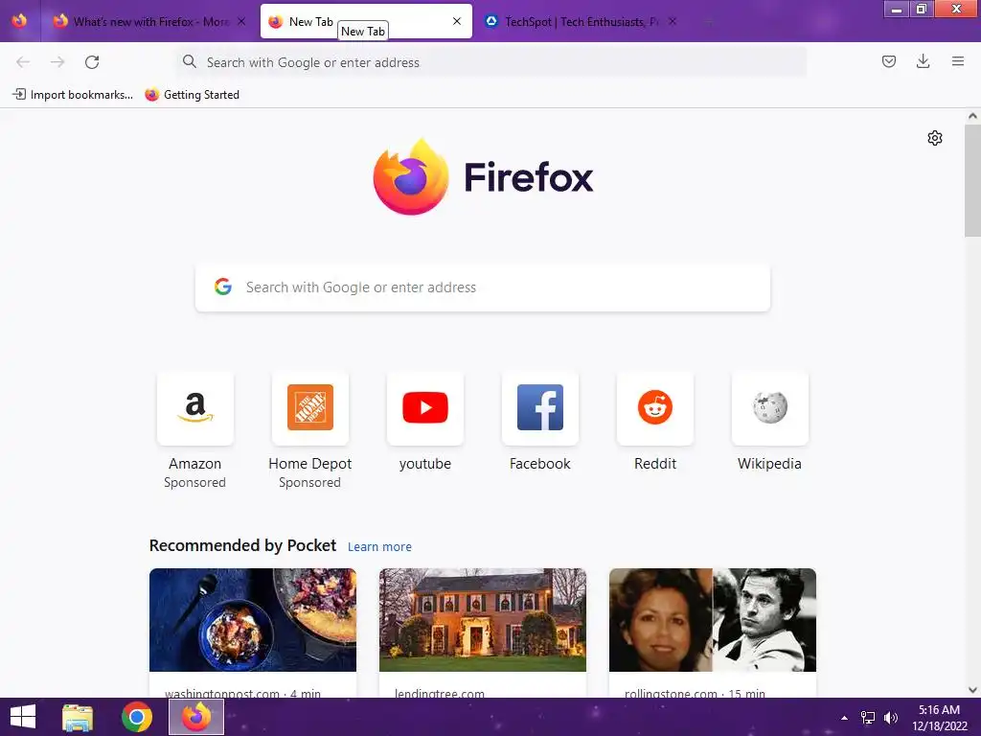This screenshot has width=981, height=736.
Task: Click the Firefox taskbar button
Action: click(196, 717)
